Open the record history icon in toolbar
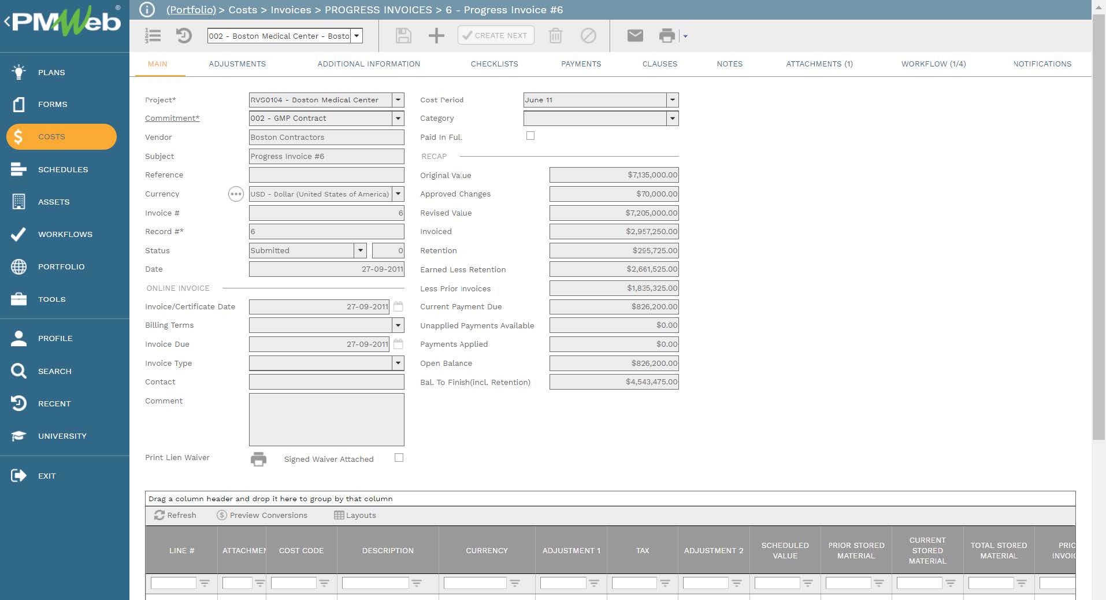This screenshot has height=600, width=1106. [x=184, y=36]
